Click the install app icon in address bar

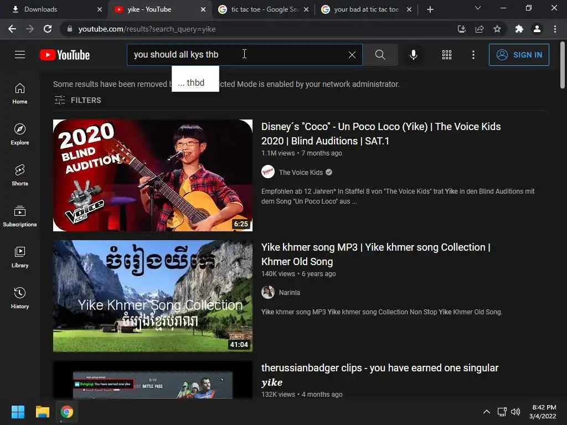point(461,29)
